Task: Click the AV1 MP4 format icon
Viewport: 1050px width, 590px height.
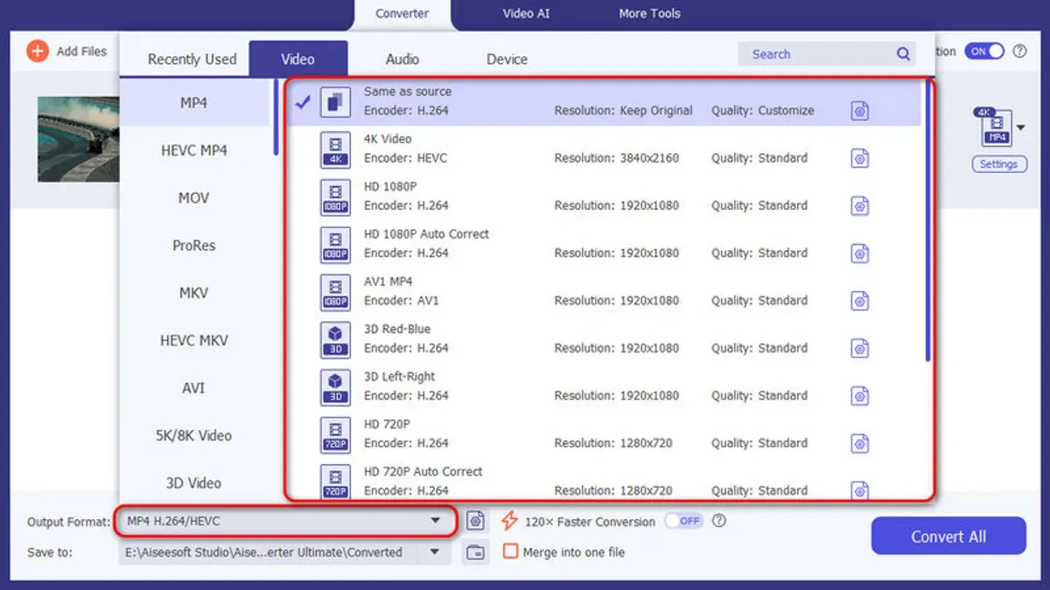Action: [335, 292]
